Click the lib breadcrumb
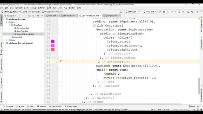The height and width of the screenshot is (114, 203). (x=25, y=12)
